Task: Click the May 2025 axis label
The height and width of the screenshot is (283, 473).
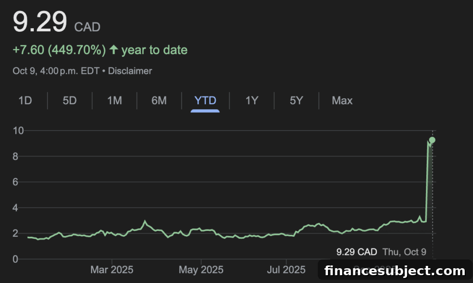Action: 201,270
